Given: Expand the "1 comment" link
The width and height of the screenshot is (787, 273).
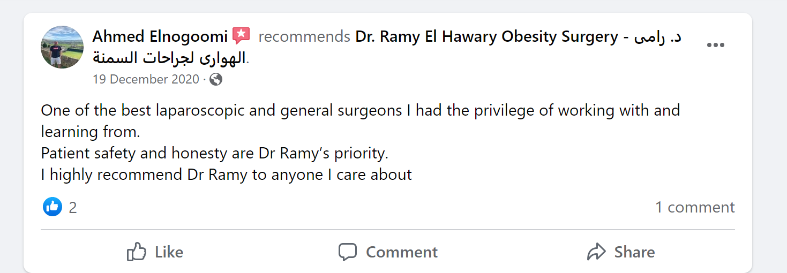Looking at the screenshot, I should 695,207.
